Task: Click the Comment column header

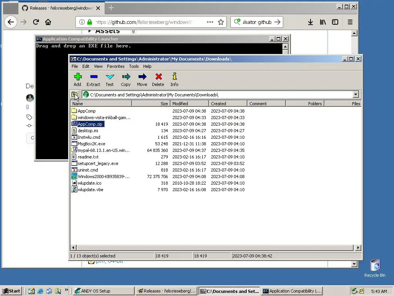Action: pos(266,103)
